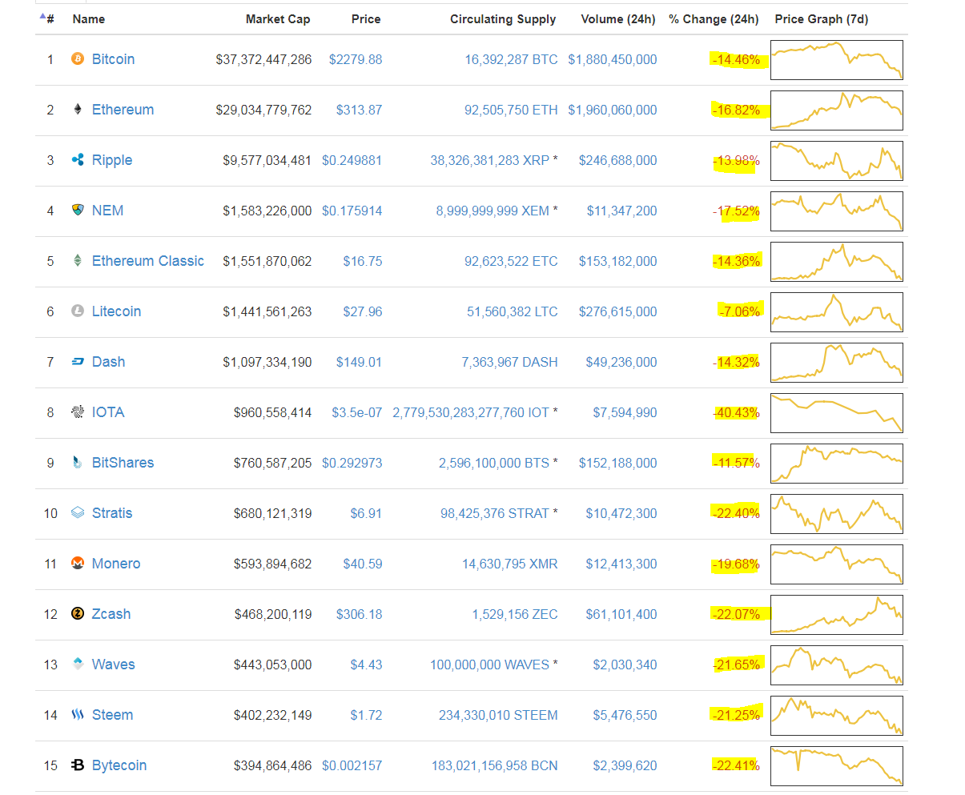Open the Ripple name link
This screenshot has width=965, height=795.
(x=112, y=160)
